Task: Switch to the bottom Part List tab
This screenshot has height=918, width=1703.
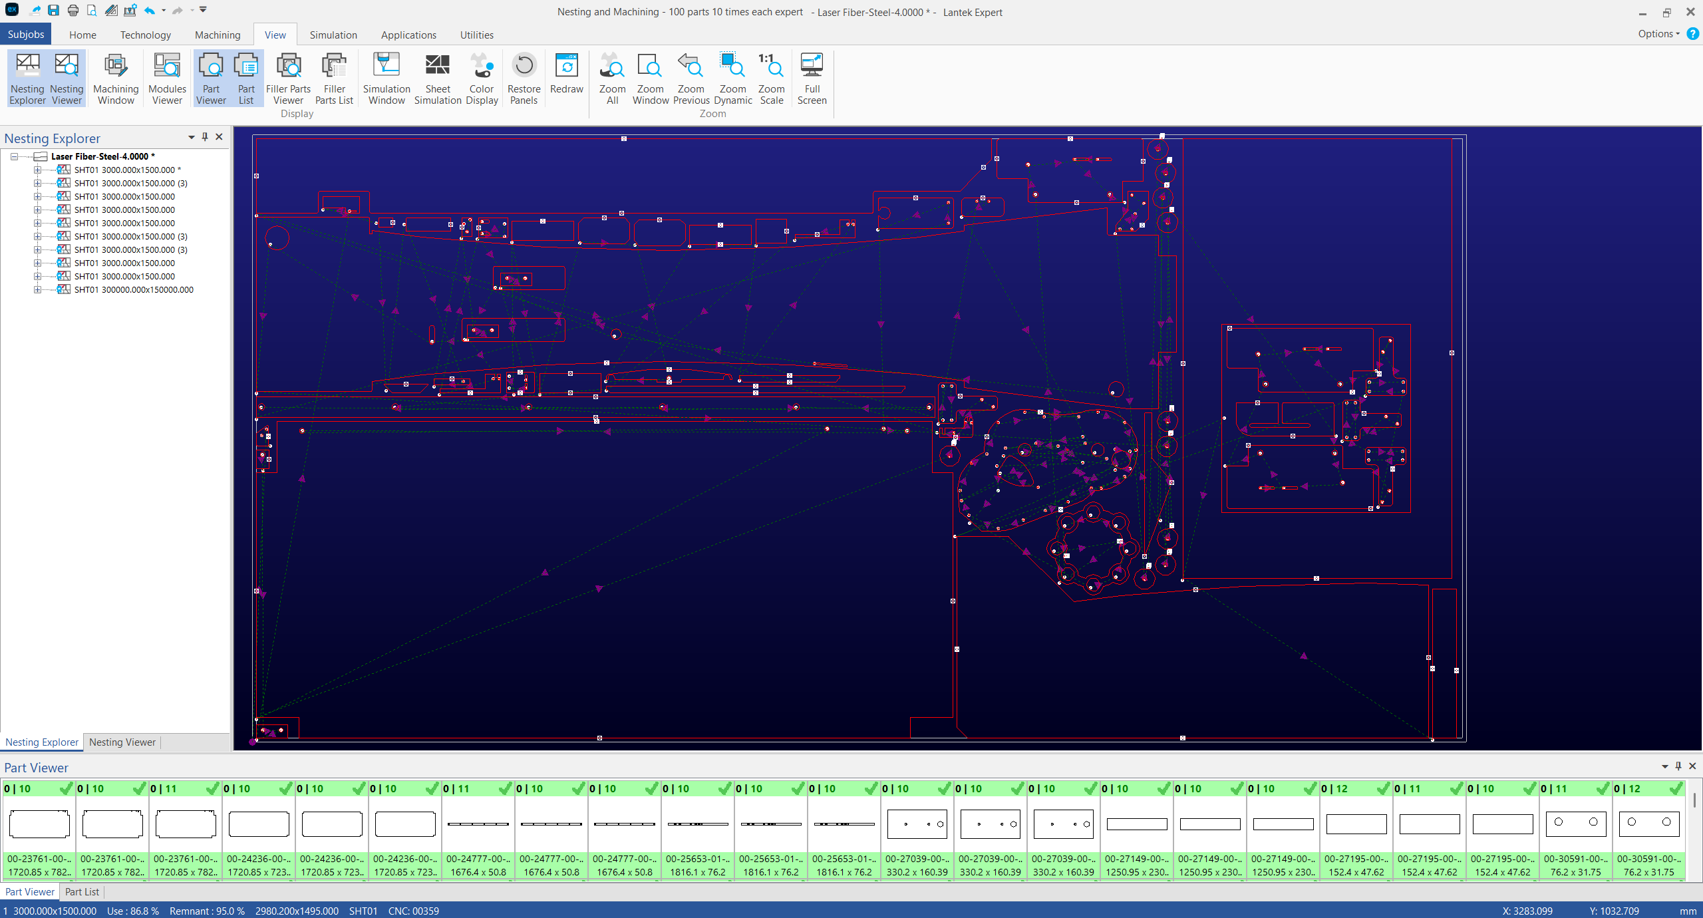Action: [82, 892]
